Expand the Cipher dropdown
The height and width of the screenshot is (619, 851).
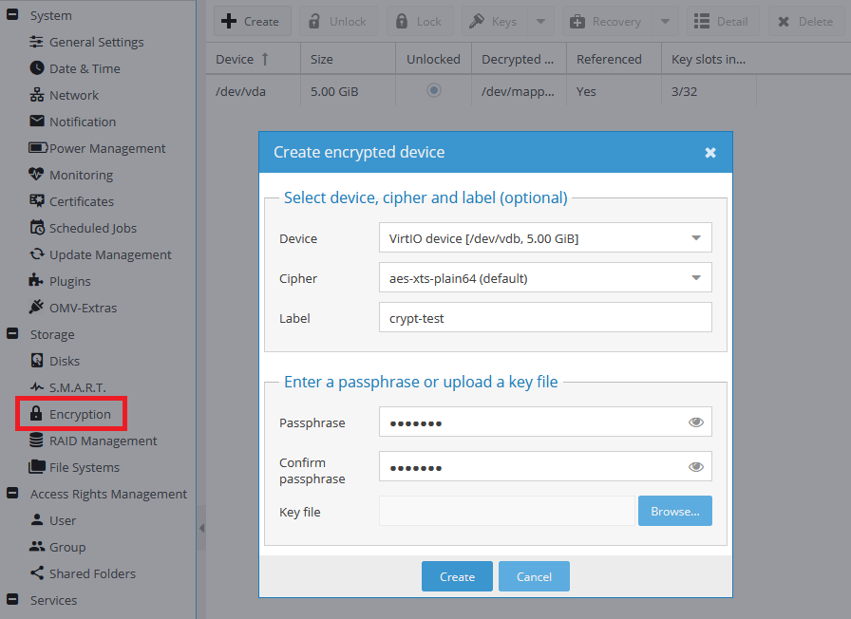click(696, 278)
